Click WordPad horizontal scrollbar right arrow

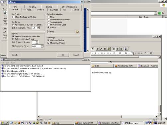157,117
